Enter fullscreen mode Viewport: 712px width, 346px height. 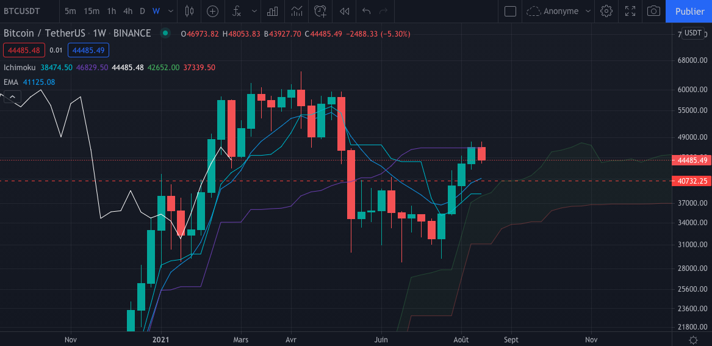pos(630,11)
